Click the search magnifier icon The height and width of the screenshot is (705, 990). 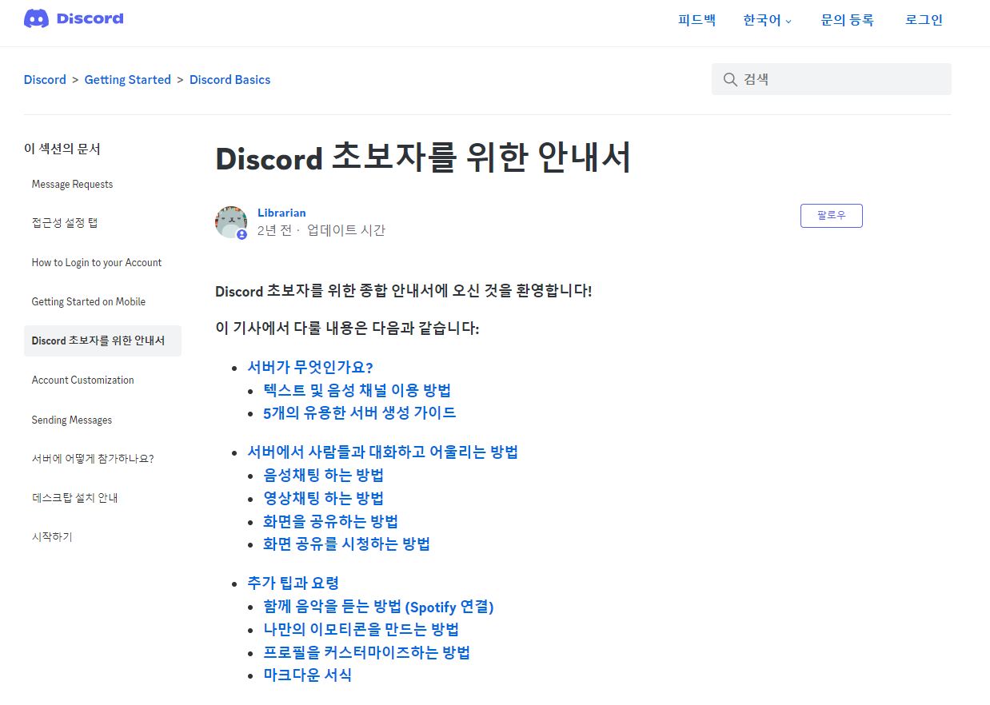(x=729, y=79)
